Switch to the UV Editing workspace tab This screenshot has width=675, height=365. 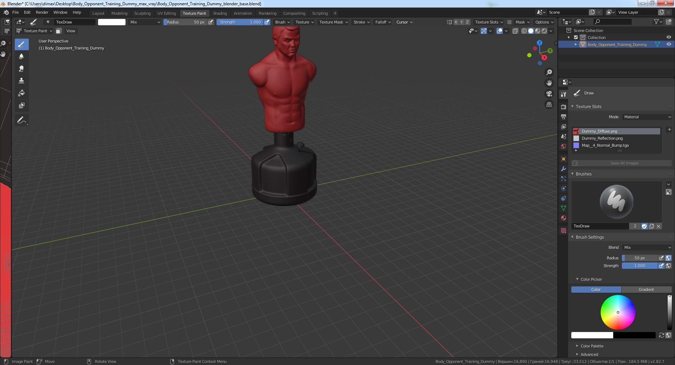167,13
